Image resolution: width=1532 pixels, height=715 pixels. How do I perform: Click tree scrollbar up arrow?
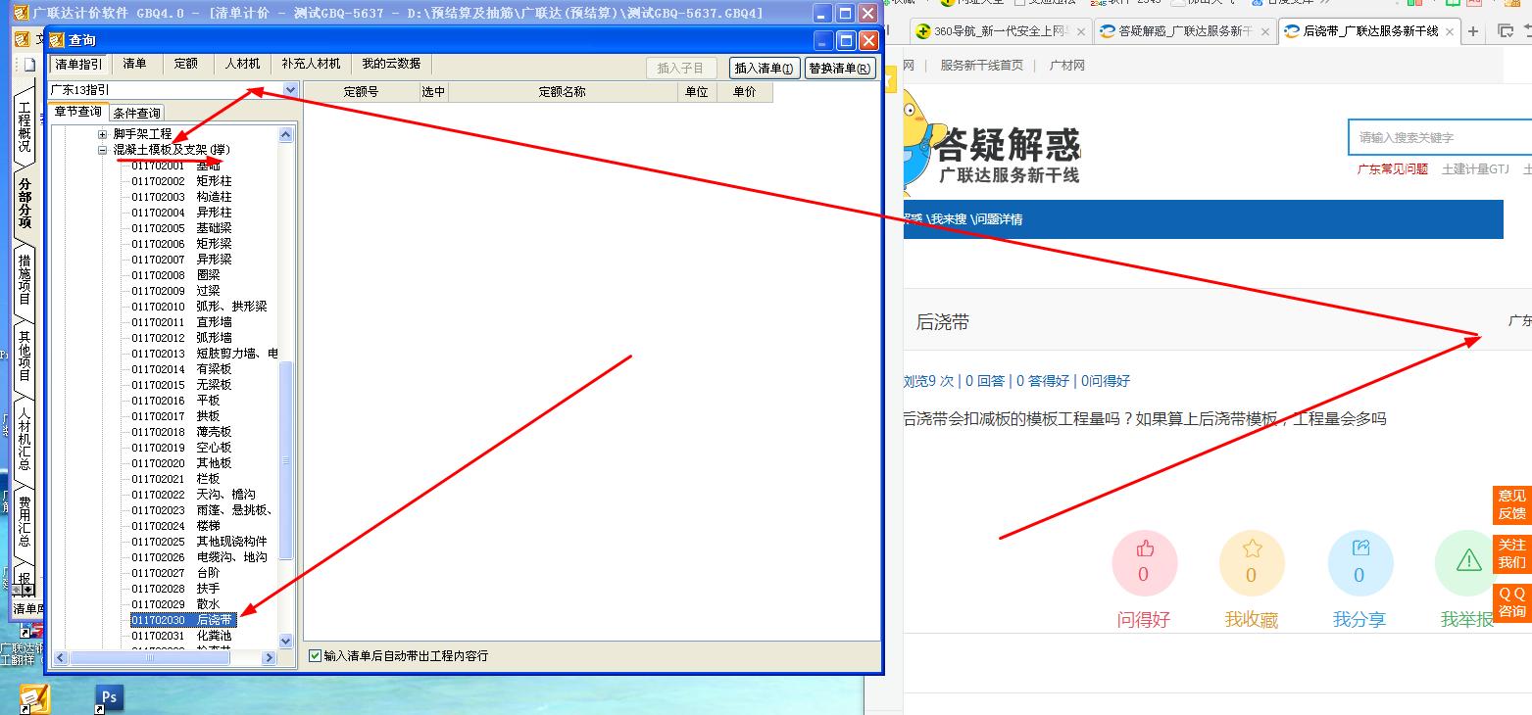(286, 134)
